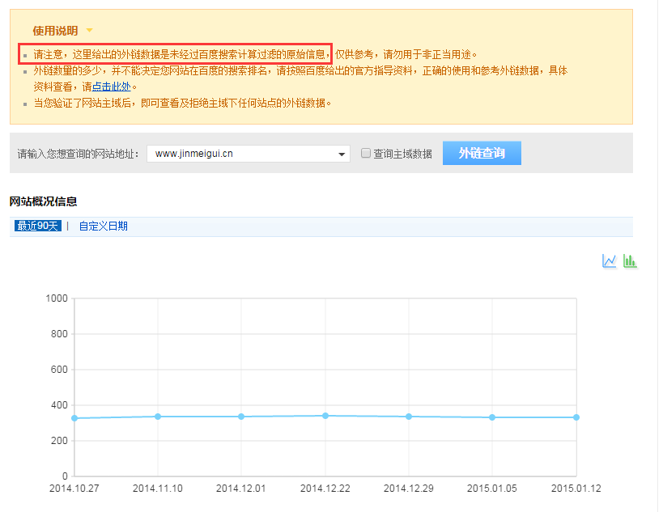Viewport: 663px width, 512px height.
Task: Select the 2014.11.10 data point on the chart
Action: click(158, 417)
